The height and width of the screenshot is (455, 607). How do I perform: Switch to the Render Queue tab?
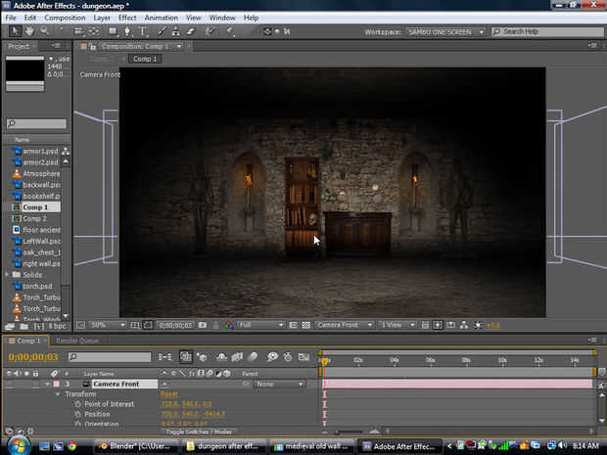(75, 341)
